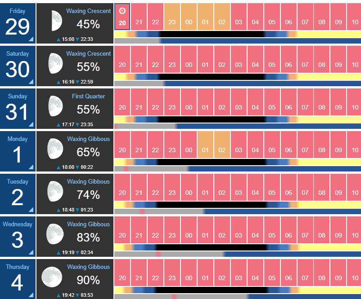The image size is (361, 299).
Task: Click the moonset arrow beside 22:59 on Saturday
Action: coord(77,82)
